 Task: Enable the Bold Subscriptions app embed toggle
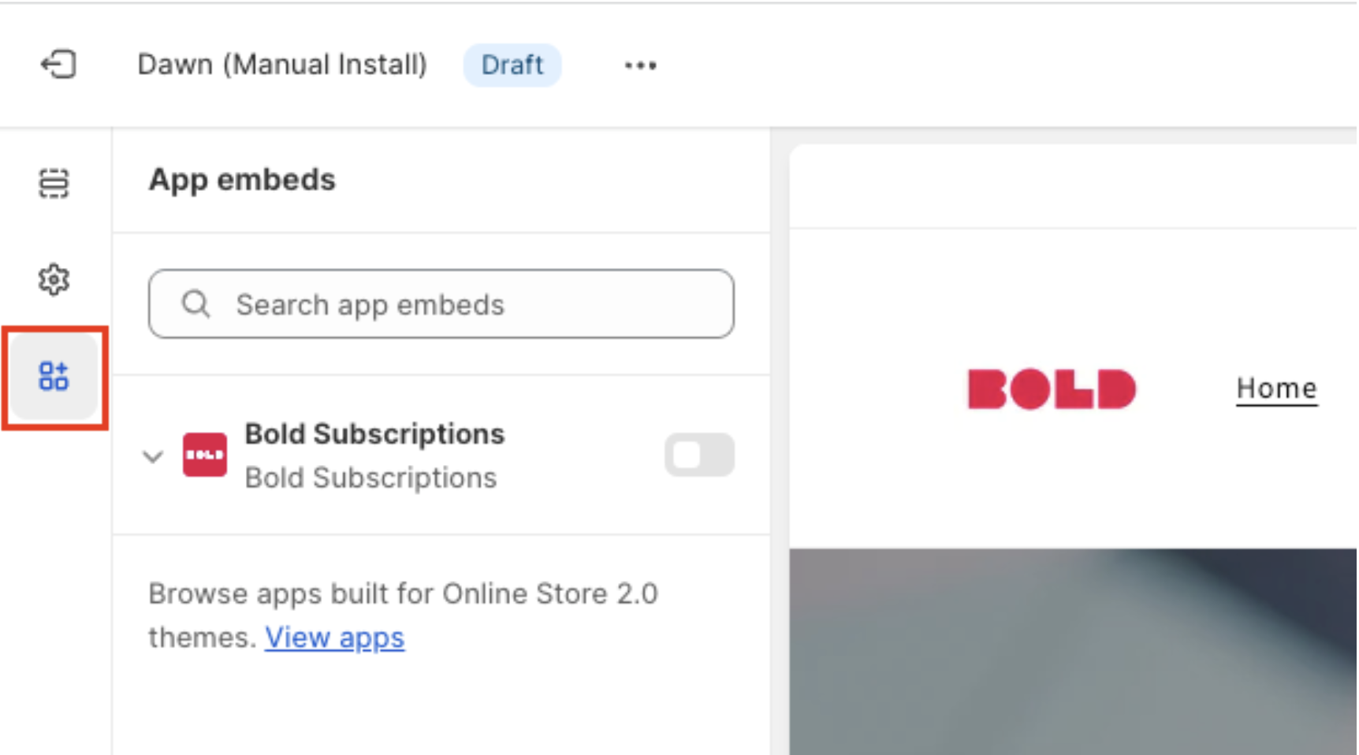[x=699, y=455]
